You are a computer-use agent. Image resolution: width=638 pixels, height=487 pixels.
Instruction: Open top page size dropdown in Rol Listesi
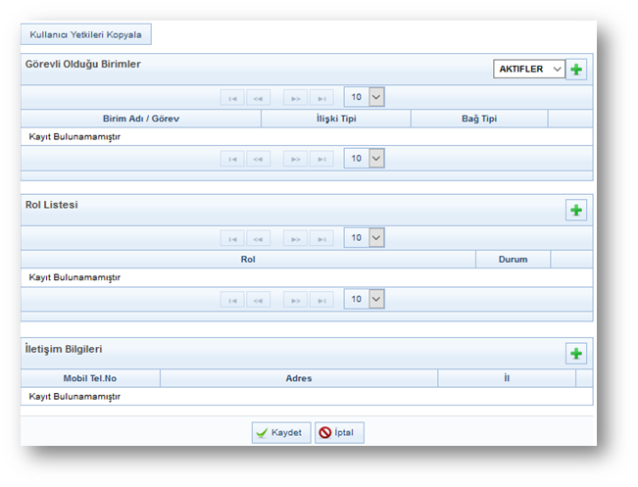(365, 238)
